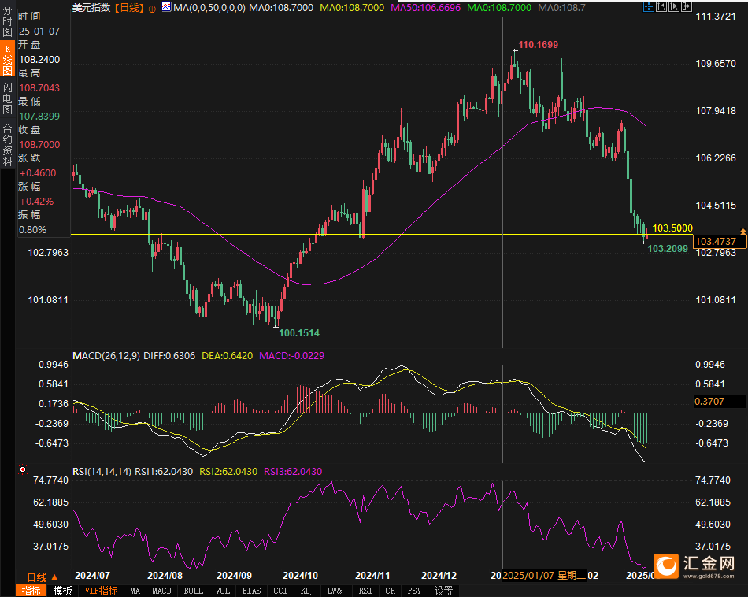
Task: Click the 110.1699 high price label
Action: pos(538,44)
